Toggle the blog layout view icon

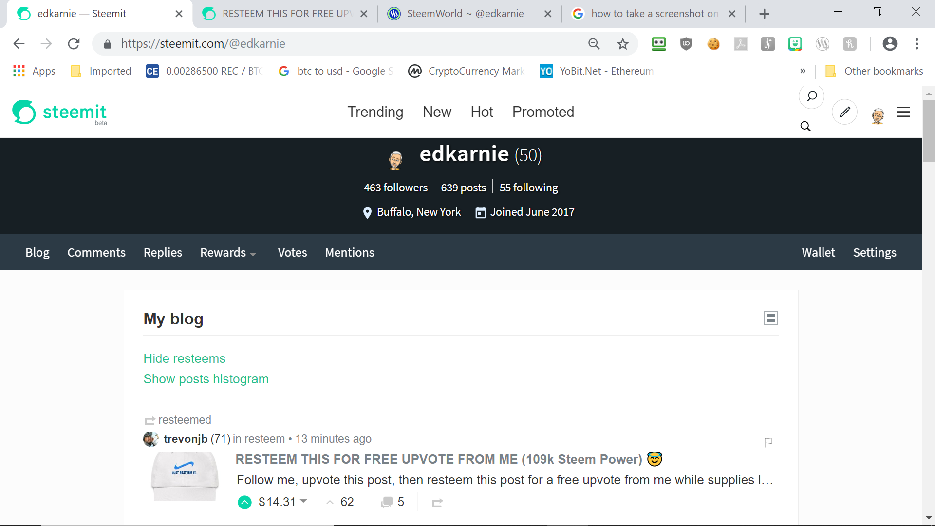[770, 318]
